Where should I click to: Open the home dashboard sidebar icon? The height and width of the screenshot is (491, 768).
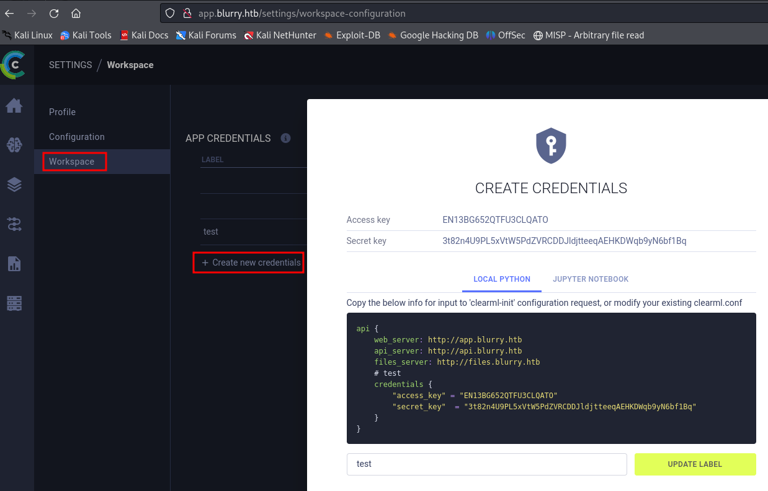click(x=14, y=106)
